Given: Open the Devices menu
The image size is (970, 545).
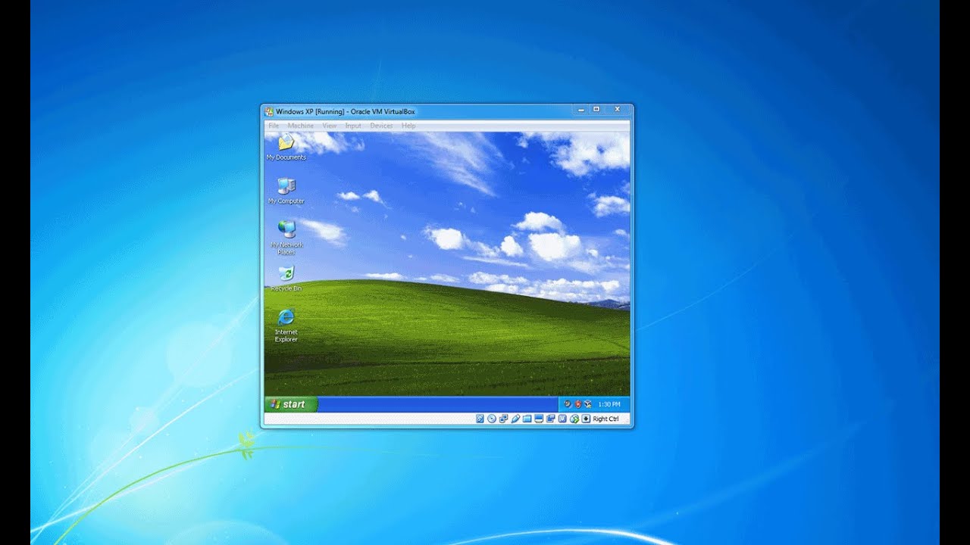Looking at the screenshot, I should pos(381,126).
